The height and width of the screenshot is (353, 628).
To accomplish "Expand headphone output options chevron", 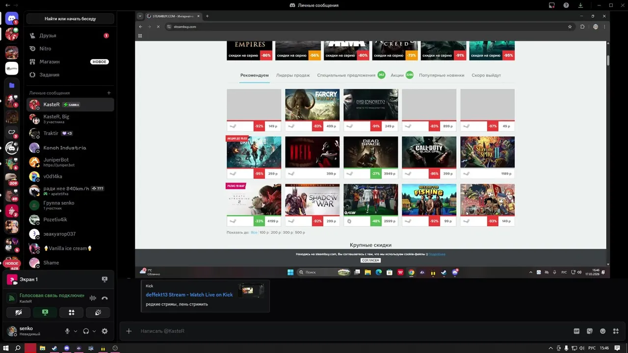I will (x=94, y=331).
